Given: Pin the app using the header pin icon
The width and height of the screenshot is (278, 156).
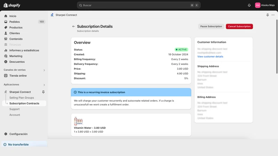Looking at the screenshot, I should (268, 15).
